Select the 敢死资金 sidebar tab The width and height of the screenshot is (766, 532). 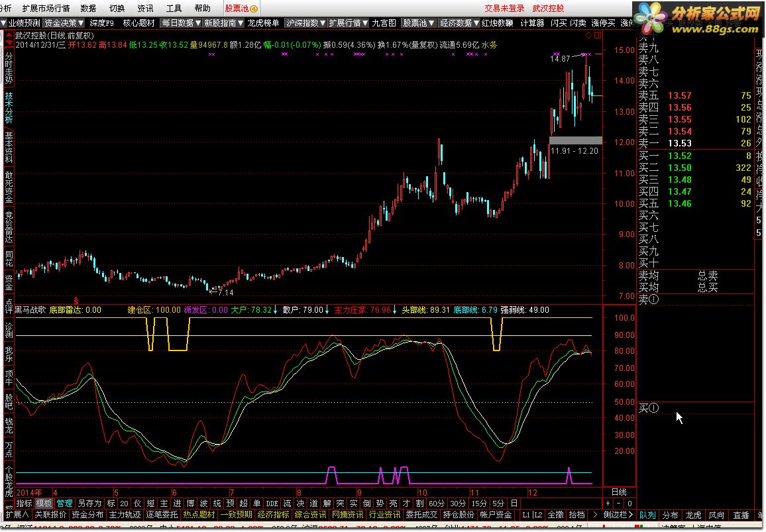click(x=9, y=187)
